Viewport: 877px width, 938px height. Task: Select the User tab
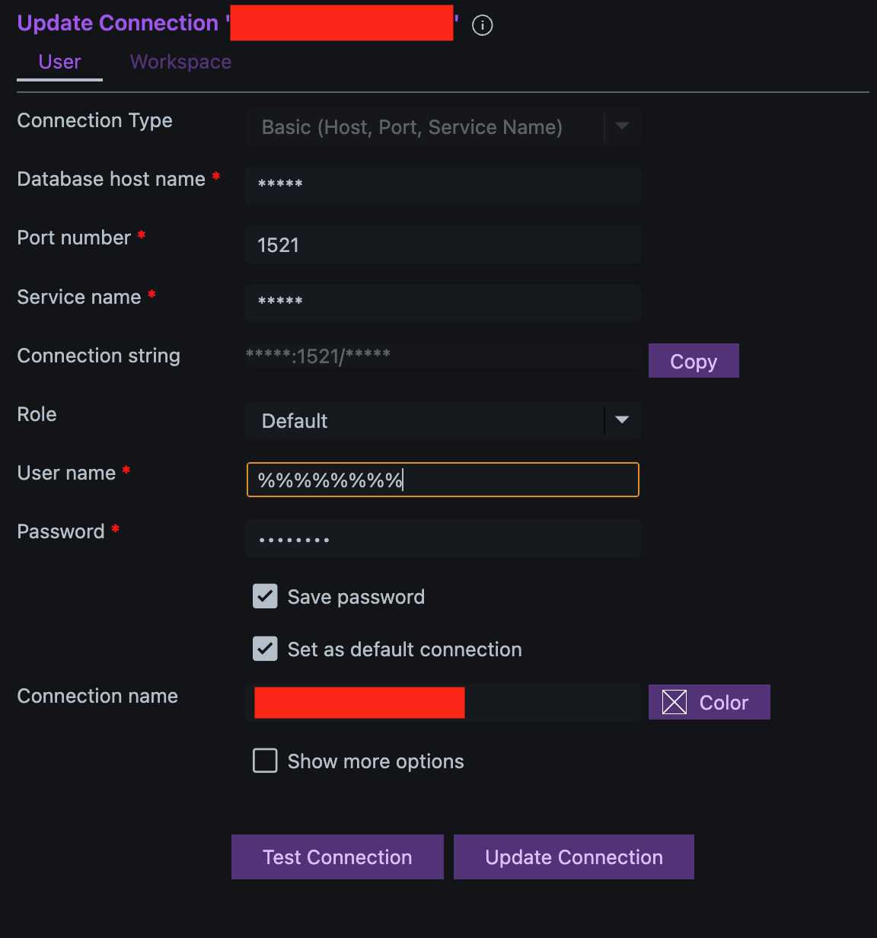[x=59, y=62]
